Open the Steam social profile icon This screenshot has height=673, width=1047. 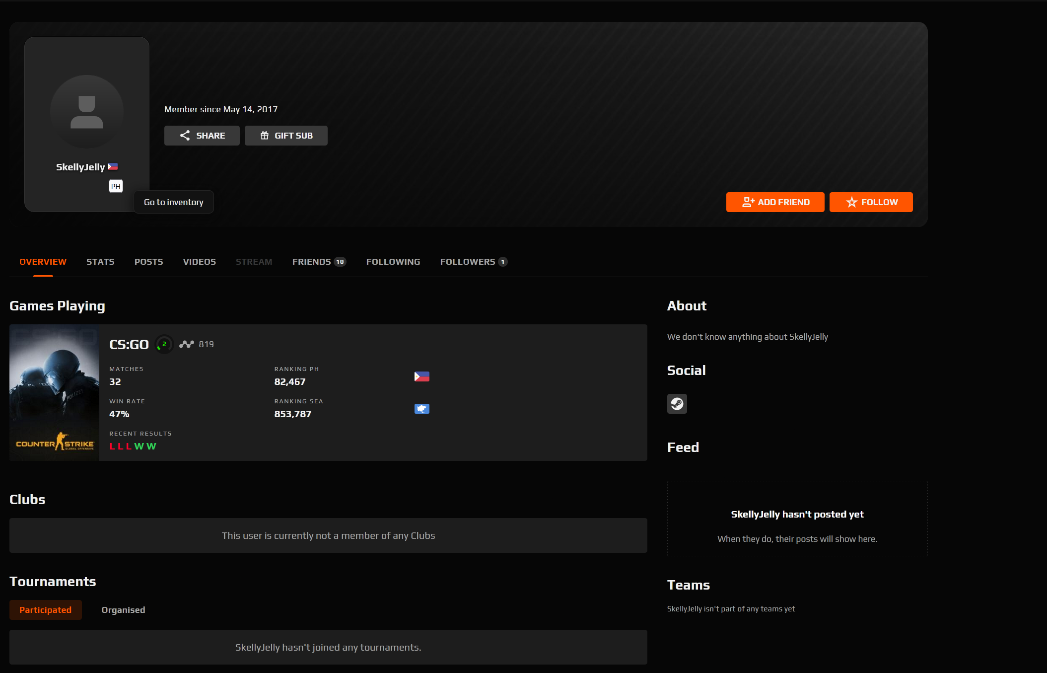[677, 404]
